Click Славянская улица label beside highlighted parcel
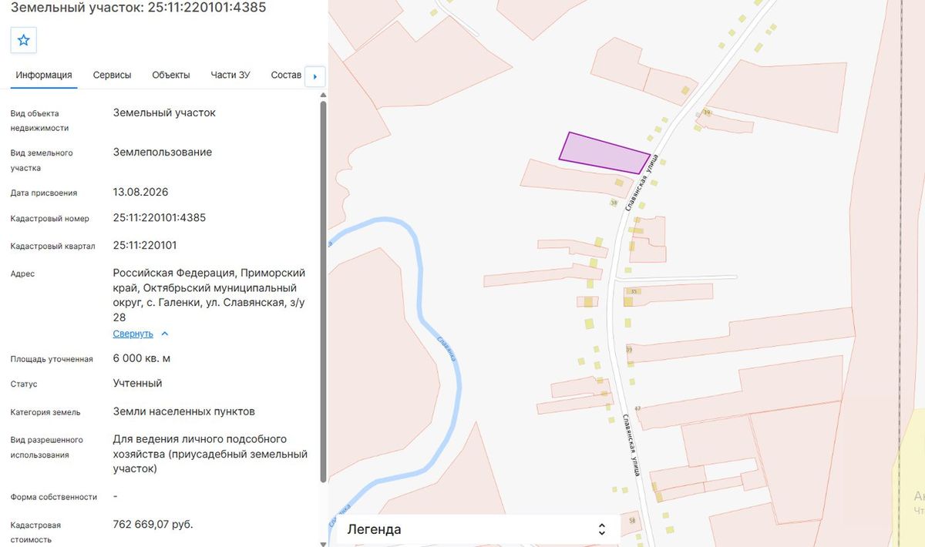This screenshot has width=925, height=547. coord(643,183)
